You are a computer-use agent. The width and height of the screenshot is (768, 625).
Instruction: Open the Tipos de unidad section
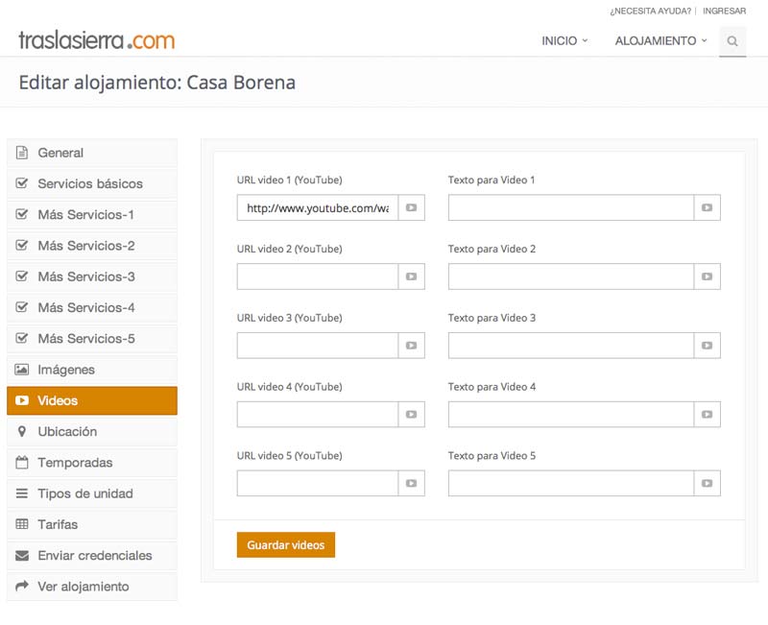click(x=92, y=493)
